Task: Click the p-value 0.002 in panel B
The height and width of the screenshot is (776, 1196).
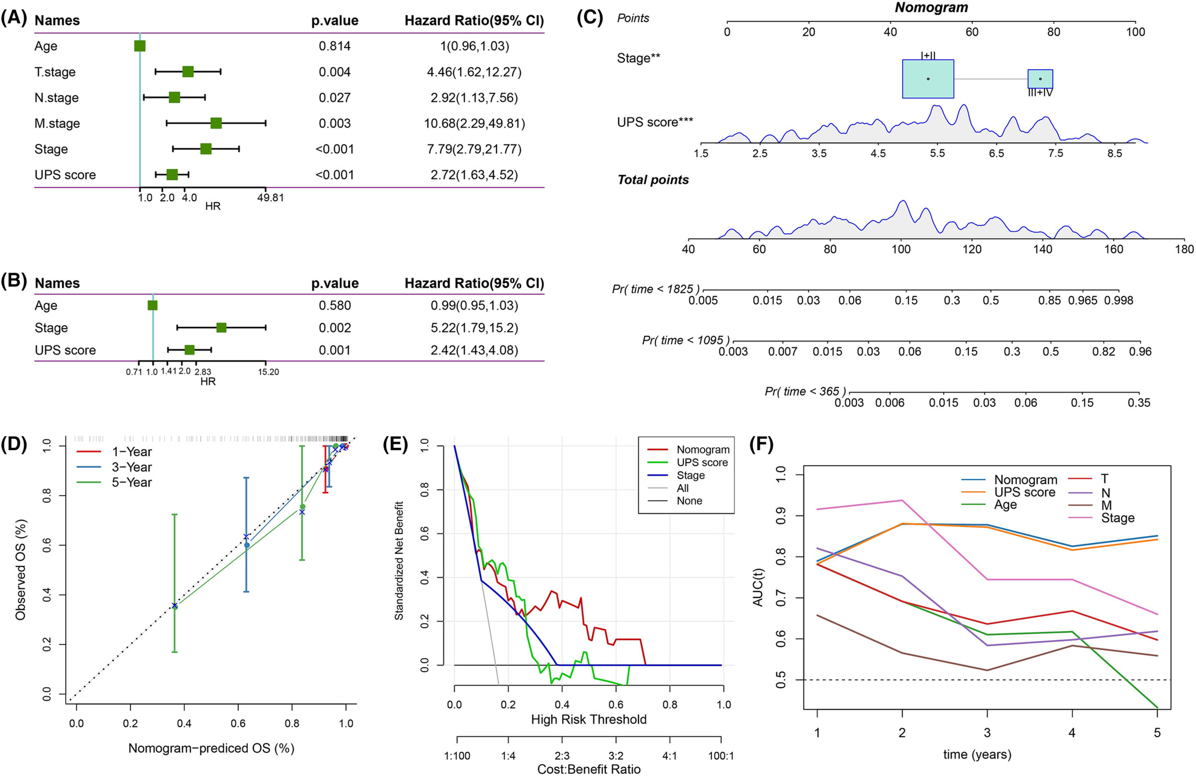Action: click(335, 328)
